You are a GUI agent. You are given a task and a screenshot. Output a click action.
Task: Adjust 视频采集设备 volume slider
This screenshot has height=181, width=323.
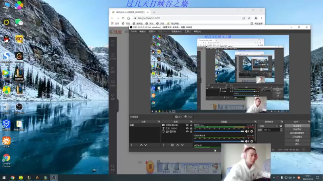[219, 141]
